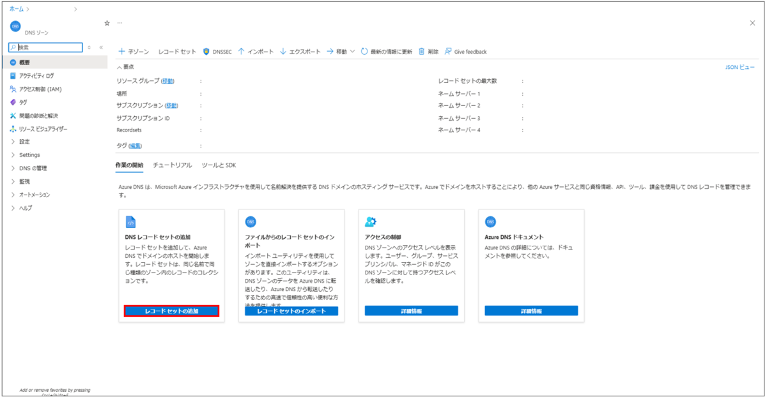
Task: Switch to the チュートリアル tab
Action: pos(172,165)
